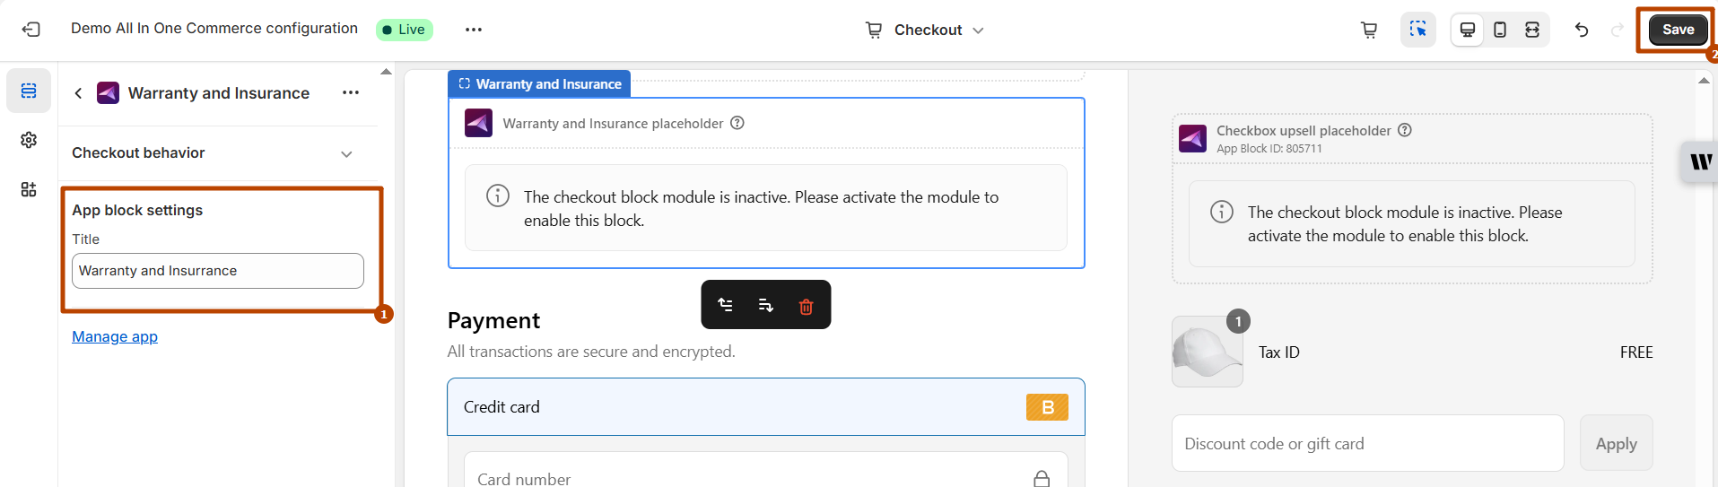Expand the Checkout behavior section
The image size is (1718, 487).
[346, 153]
